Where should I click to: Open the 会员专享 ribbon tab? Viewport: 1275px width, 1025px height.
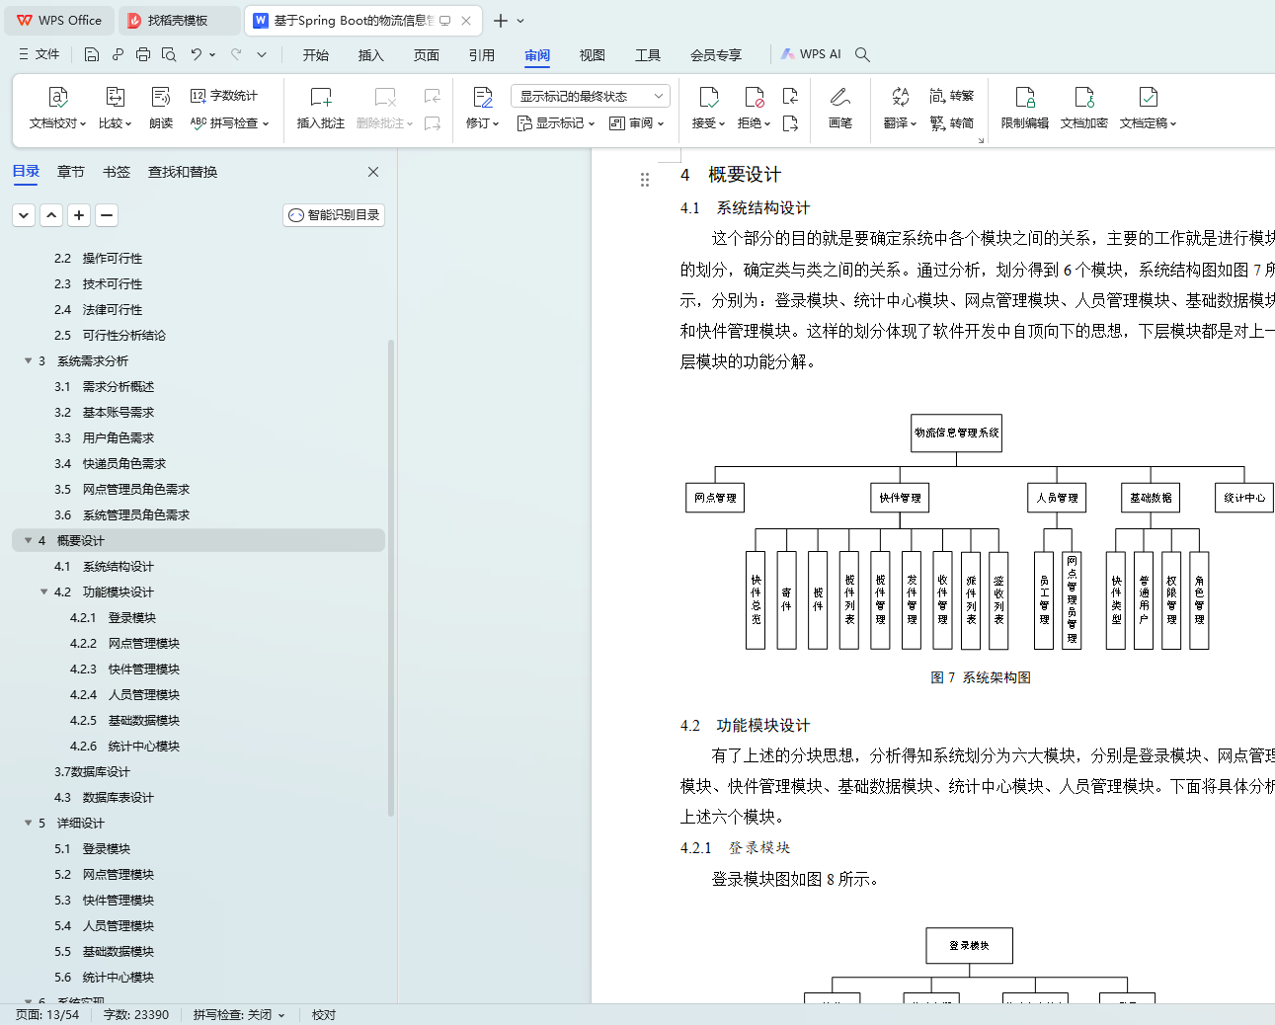[716, 55]
